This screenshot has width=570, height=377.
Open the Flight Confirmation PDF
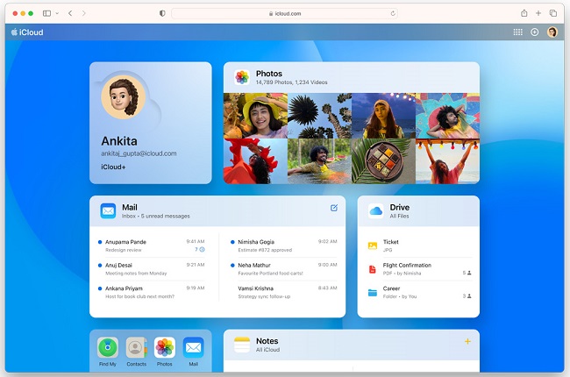(x=419, y=269)
